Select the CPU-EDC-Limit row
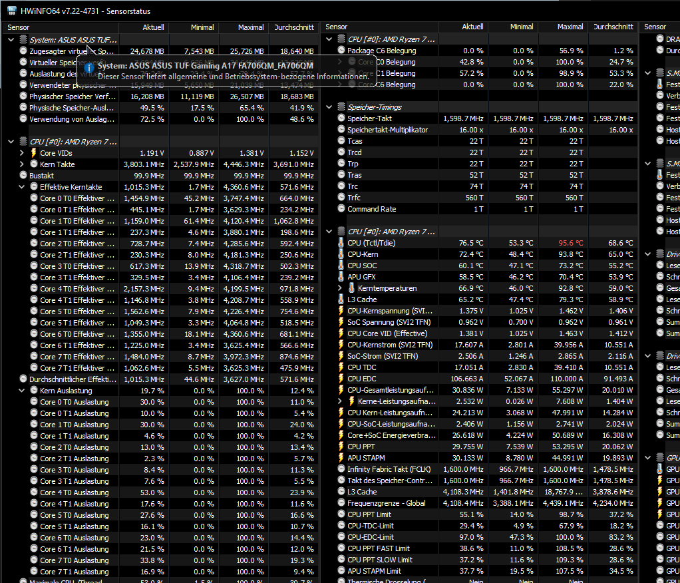The height and width of the screenshot is (583, 680). point(479,537)
